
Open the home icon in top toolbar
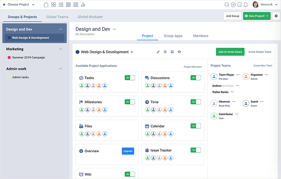click(x=46, y=5)
